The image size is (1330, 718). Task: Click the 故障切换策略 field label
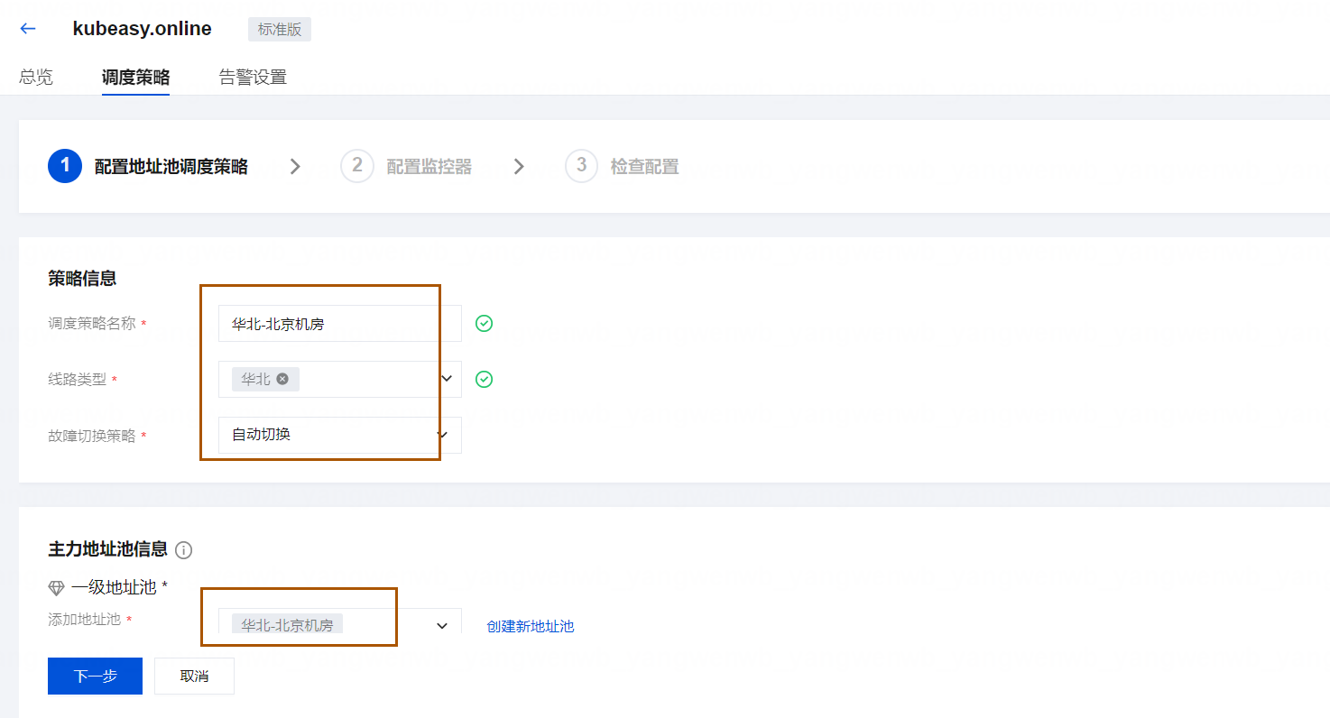92,436
